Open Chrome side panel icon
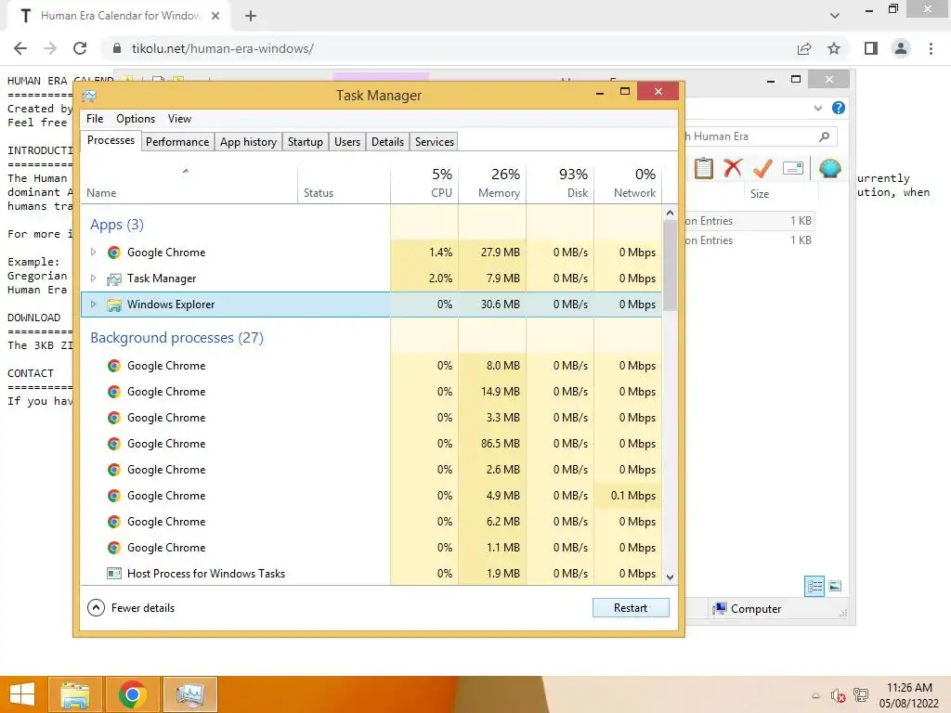The width and height of the screenshot is (951, 713). [x=871, y=48]
